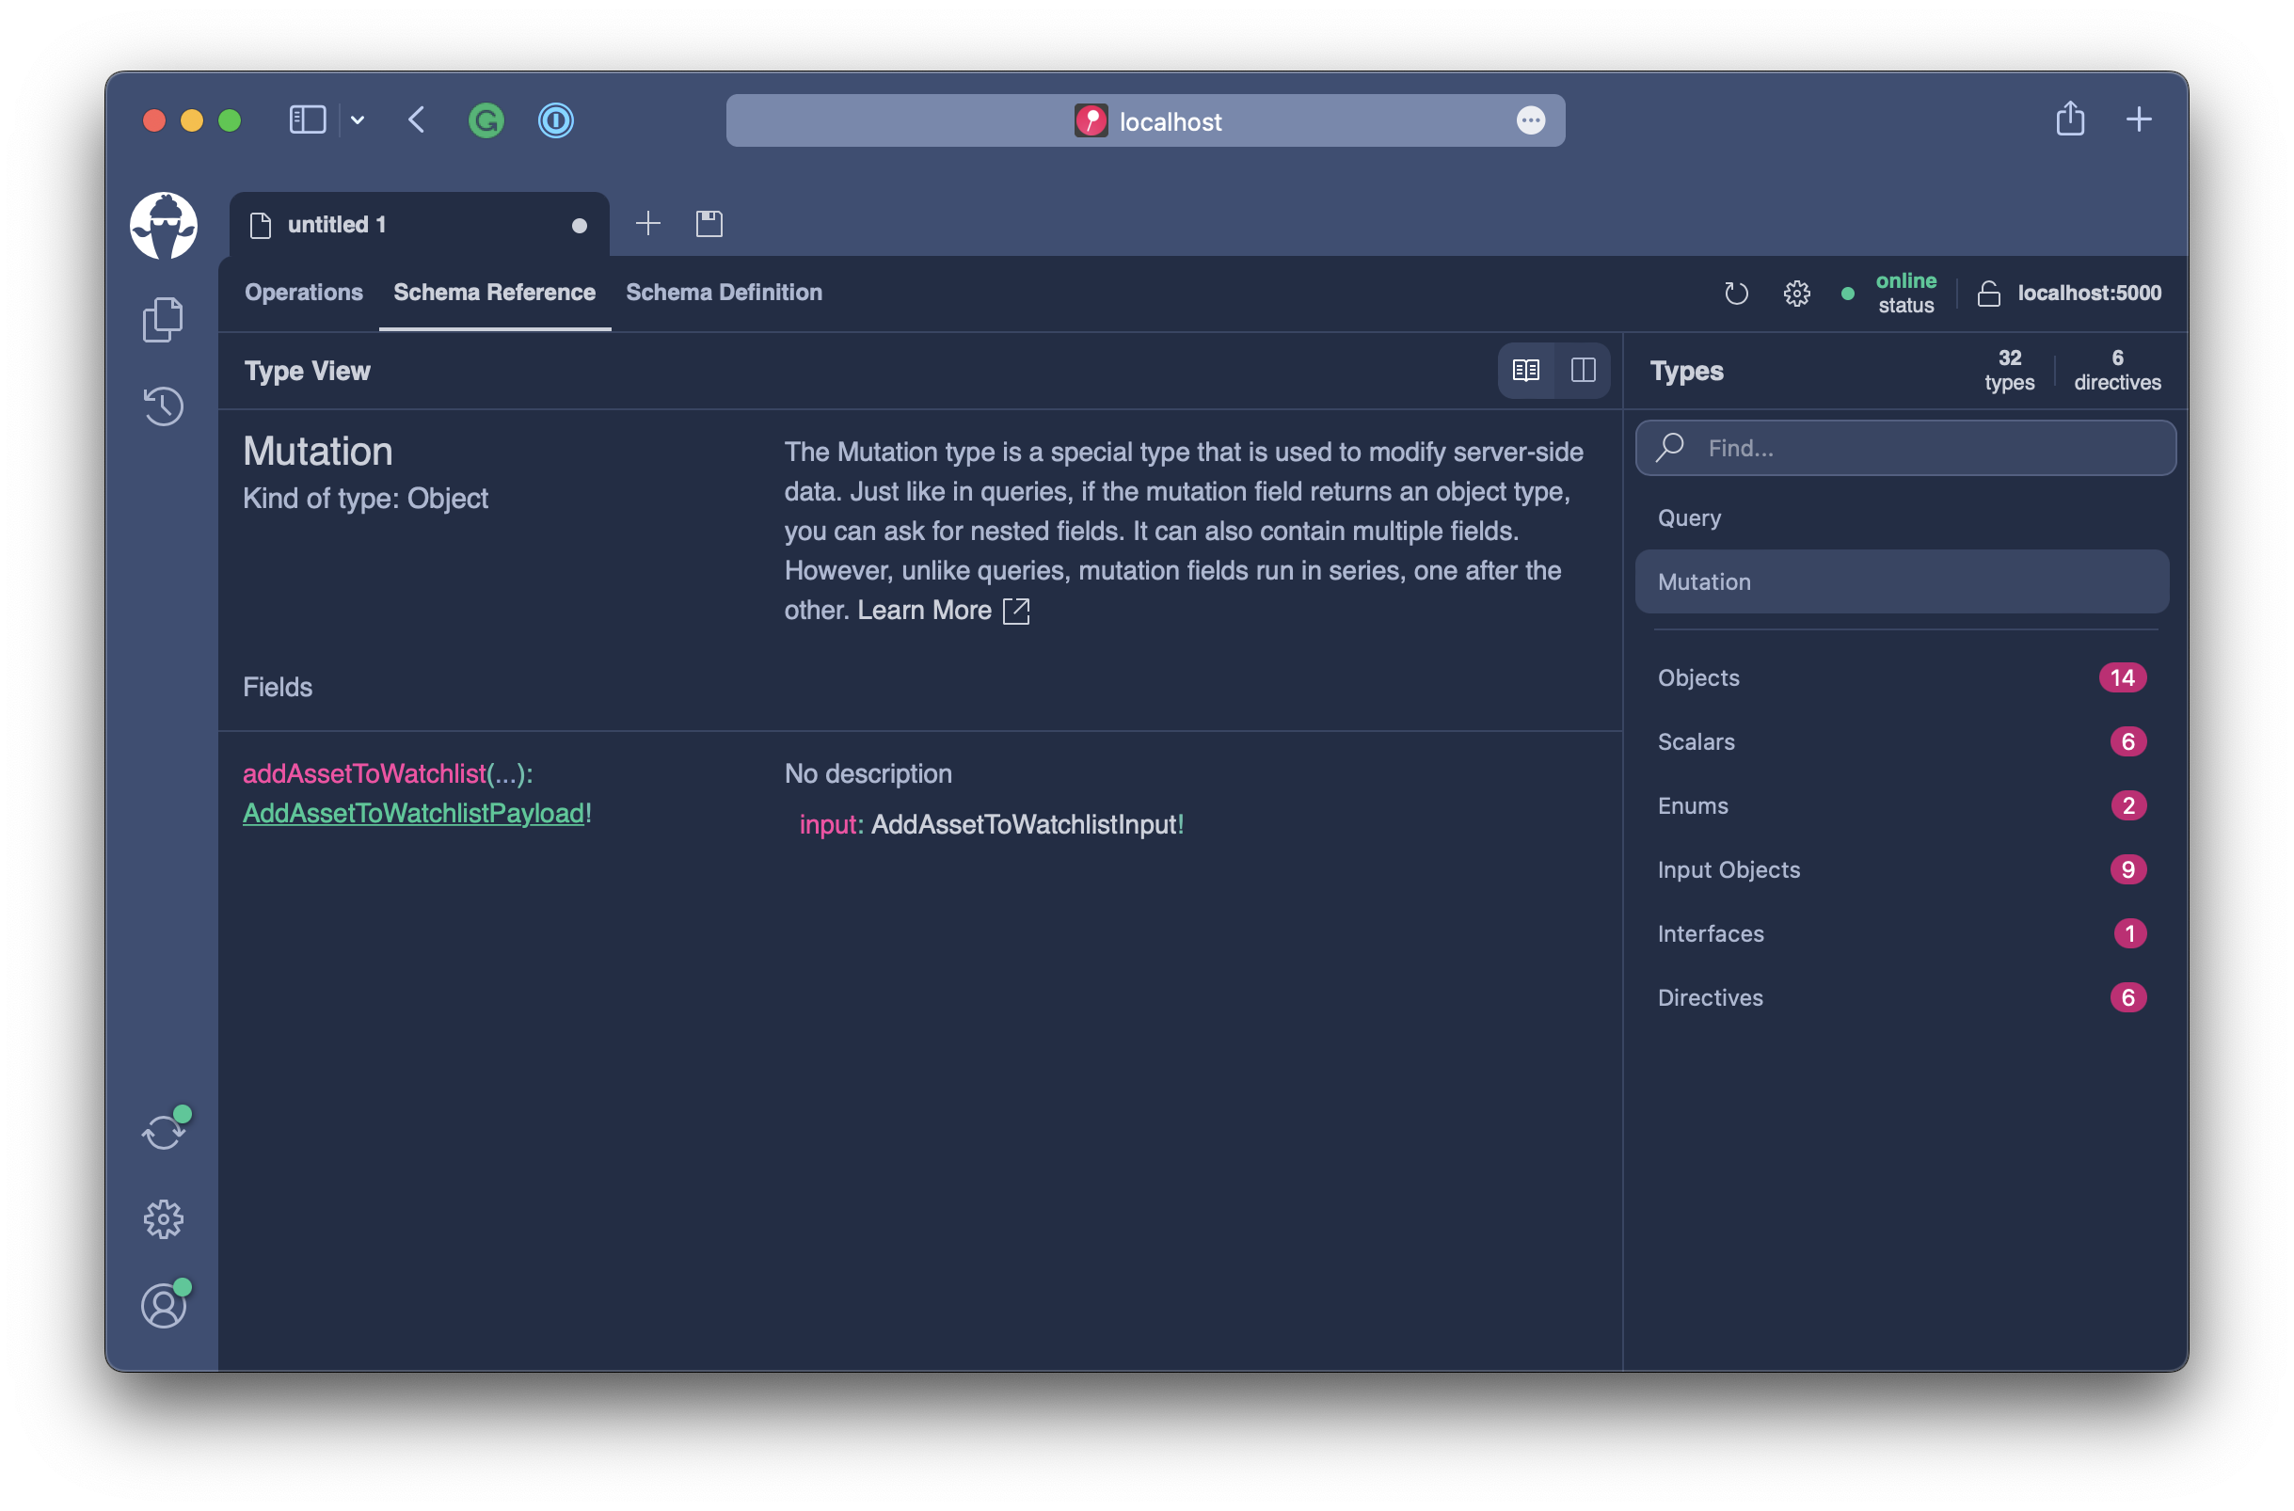Viewport: 2294px width, 1511px height.
Task: Click the Find types search field
Action: tap(1905, 448)
